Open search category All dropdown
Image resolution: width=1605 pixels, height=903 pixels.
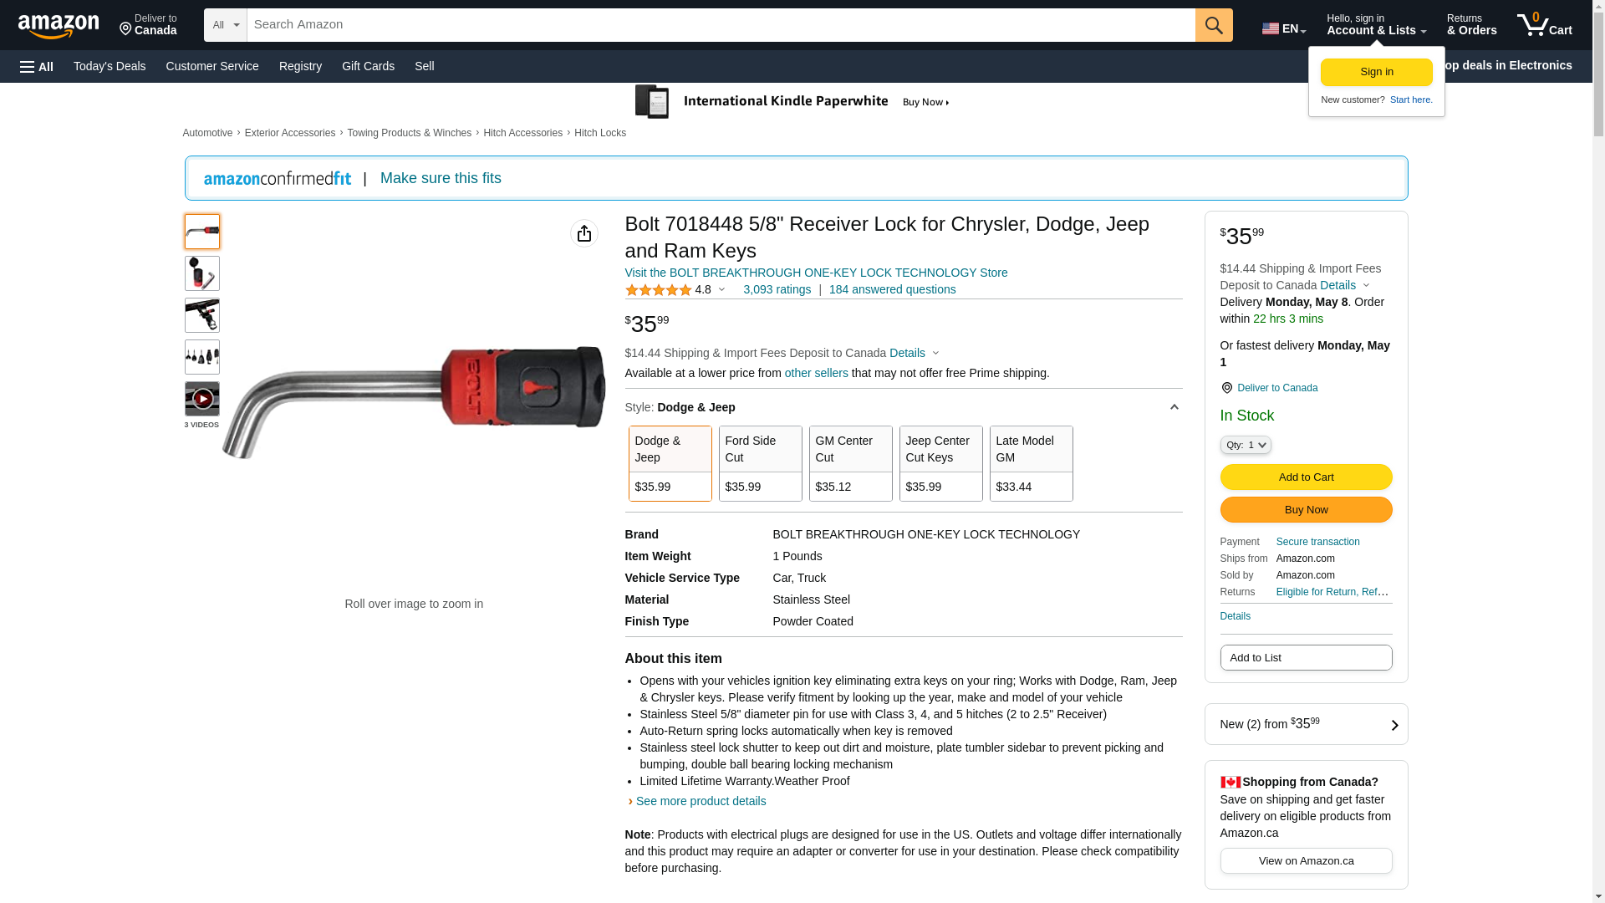tap(226, 25)
